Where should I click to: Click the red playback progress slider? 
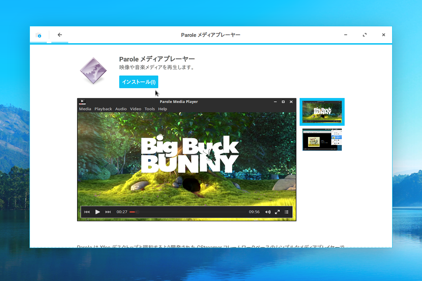coord(188,212)
